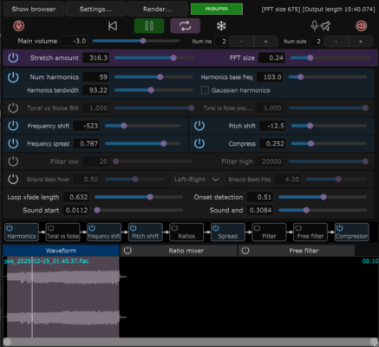Toggle the microphone pass-through icon
Image resolution: width=379 pixels, height=347 pixels.
coord(320,26)
